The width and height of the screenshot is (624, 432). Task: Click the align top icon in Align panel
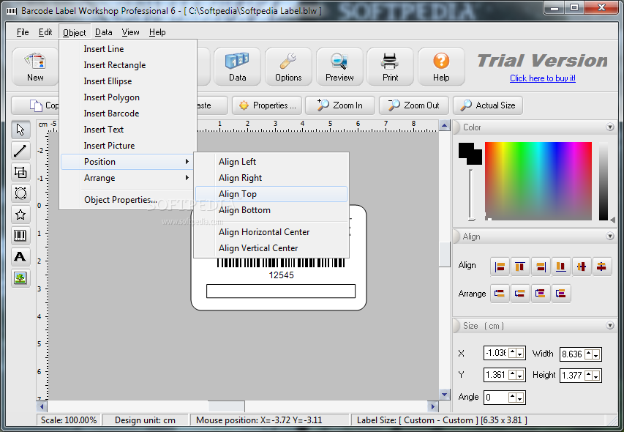[x=520, y=267]
